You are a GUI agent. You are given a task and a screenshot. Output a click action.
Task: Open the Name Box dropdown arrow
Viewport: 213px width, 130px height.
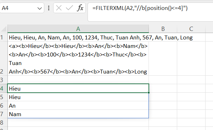click(40, 9)
